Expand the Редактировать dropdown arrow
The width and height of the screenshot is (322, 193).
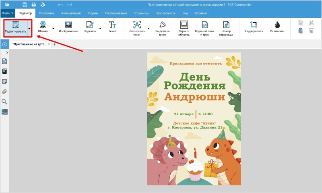point(29,28)
